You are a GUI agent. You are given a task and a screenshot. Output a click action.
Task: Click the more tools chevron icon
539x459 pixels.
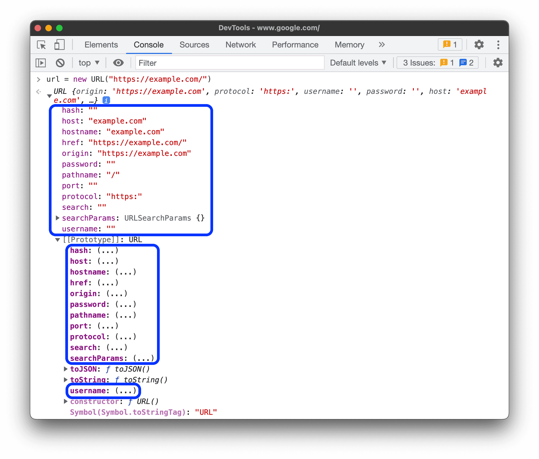(x=382, y=44)
